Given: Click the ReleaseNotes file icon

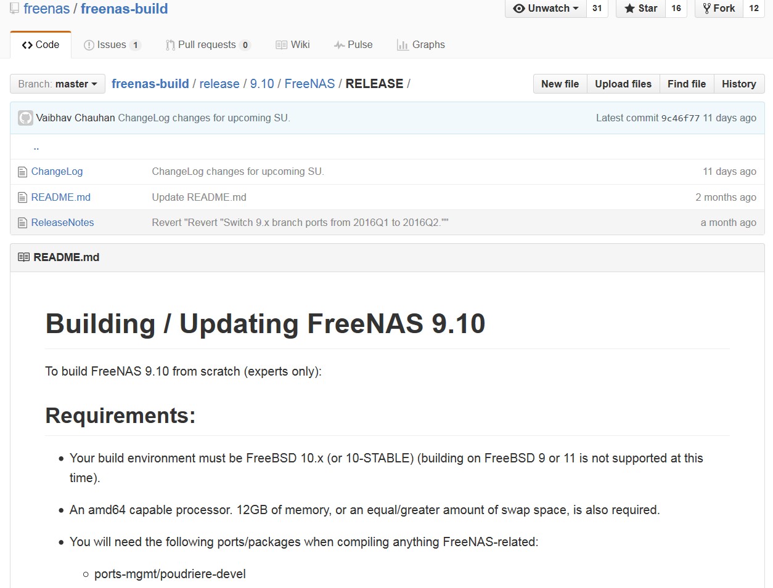Looking at the screenshot, I should coord(23,223).
